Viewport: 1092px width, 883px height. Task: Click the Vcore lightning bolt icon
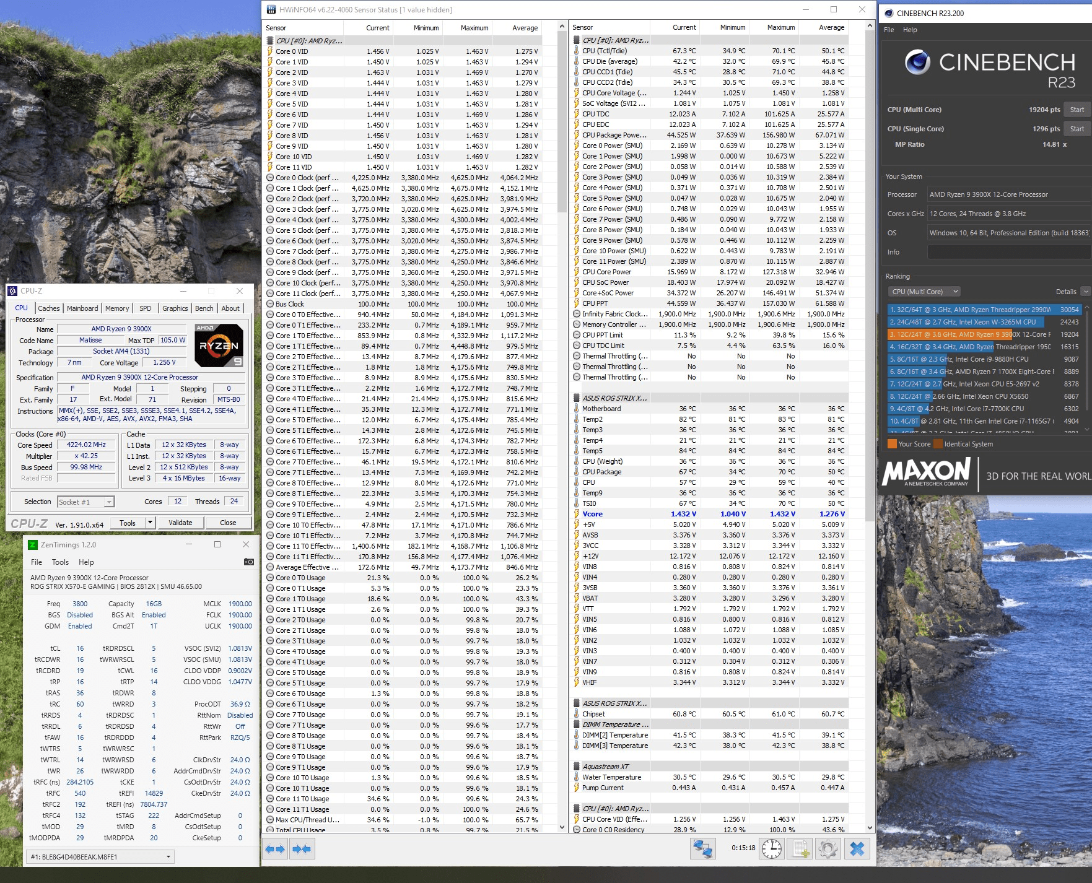pyautogui.click(x=576, y=514)
